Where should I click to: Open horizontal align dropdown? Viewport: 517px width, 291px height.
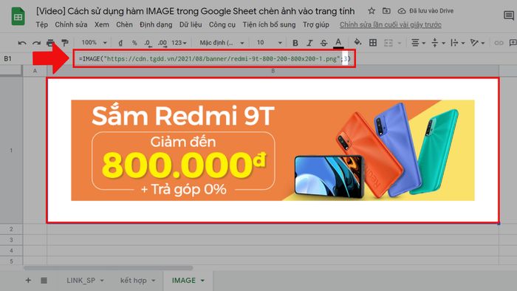(x=418, y=43)
